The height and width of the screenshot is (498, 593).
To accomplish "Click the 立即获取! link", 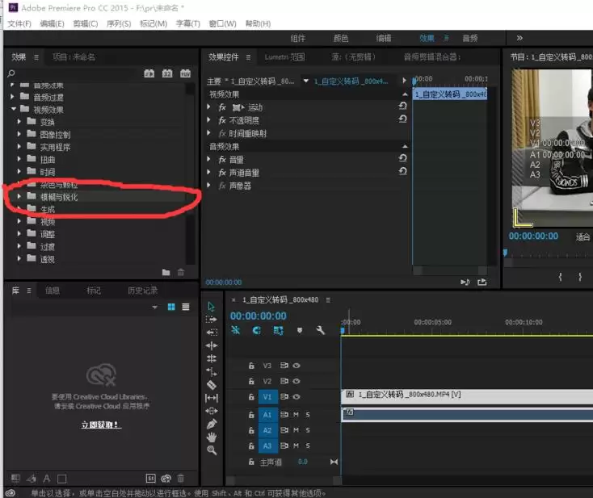I will point(100,425).
